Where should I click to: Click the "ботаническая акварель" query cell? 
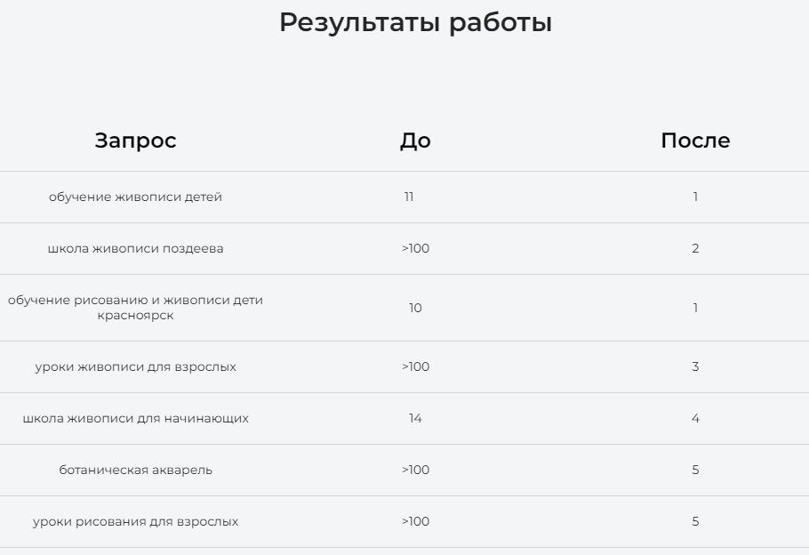click(x=135, y=470)
